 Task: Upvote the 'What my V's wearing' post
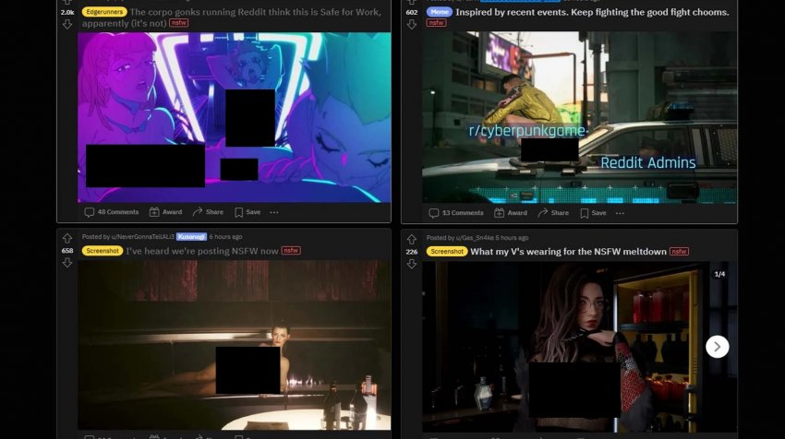pos(412,238)
